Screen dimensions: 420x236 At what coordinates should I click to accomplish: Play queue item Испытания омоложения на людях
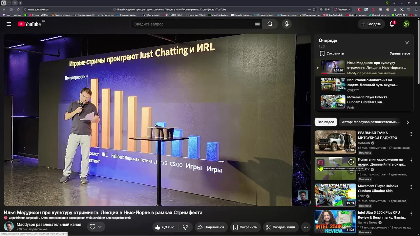[364, 85]
